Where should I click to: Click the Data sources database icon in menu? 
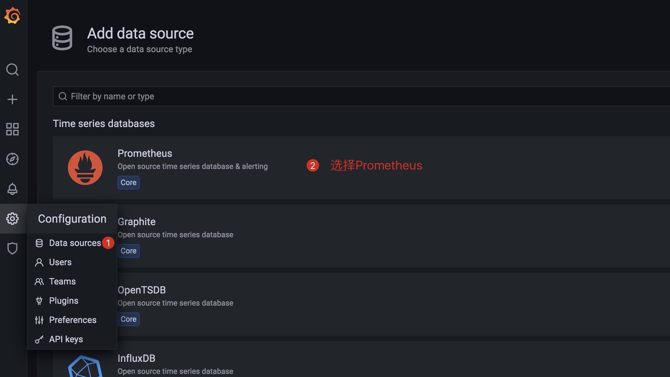click(39, 243)
